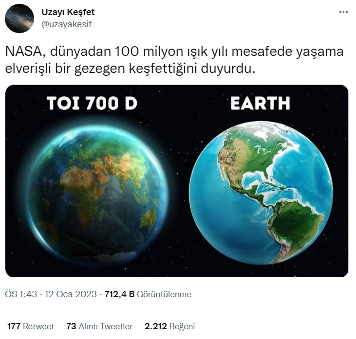Open the Uzayı Keşfet profile avatar

point(19,18)
